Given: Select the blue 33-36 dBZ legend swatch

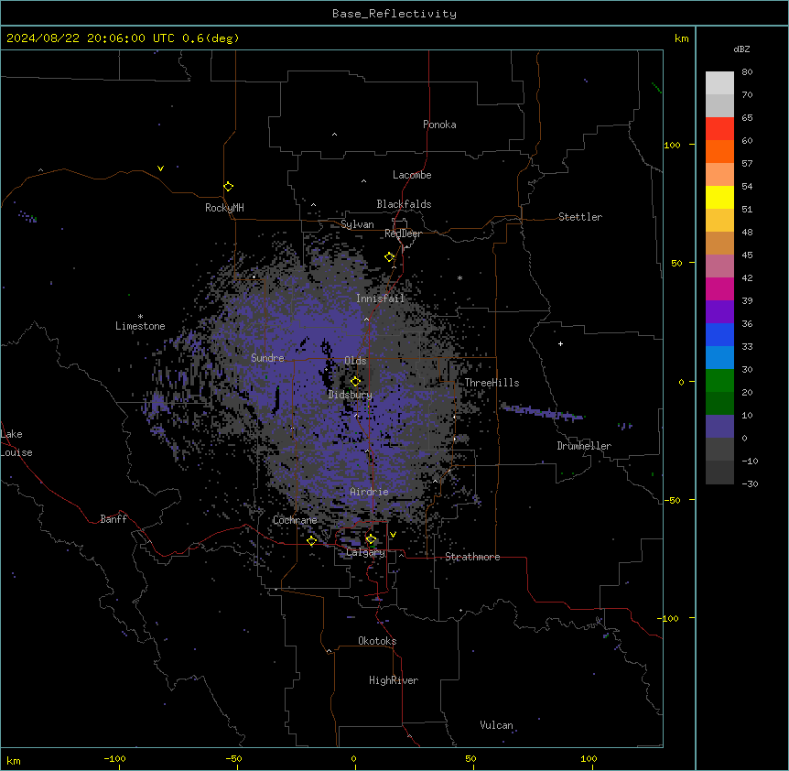Looking at the screenshot, I should coord(719,334).
